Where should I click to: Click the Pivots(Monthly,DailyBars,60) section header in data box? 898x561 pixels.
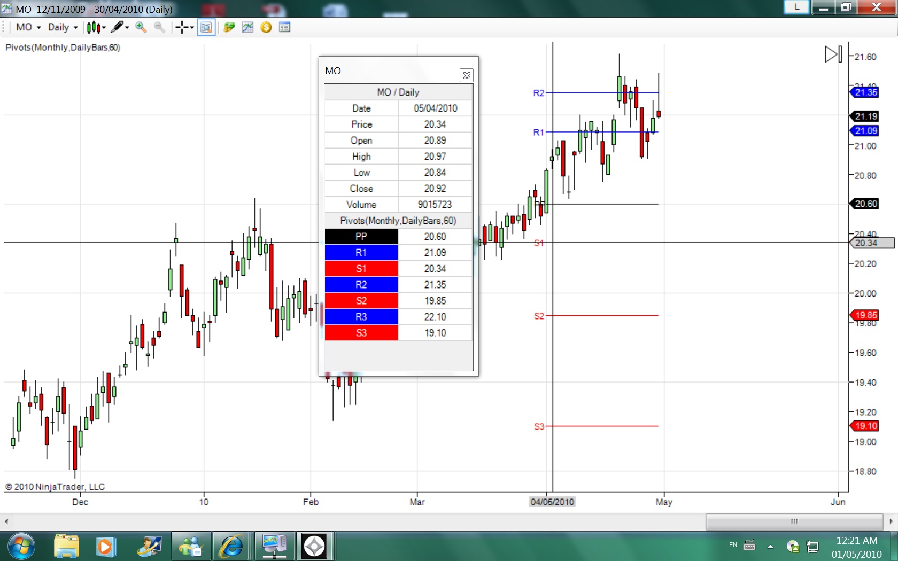click(x=398, y=221)
